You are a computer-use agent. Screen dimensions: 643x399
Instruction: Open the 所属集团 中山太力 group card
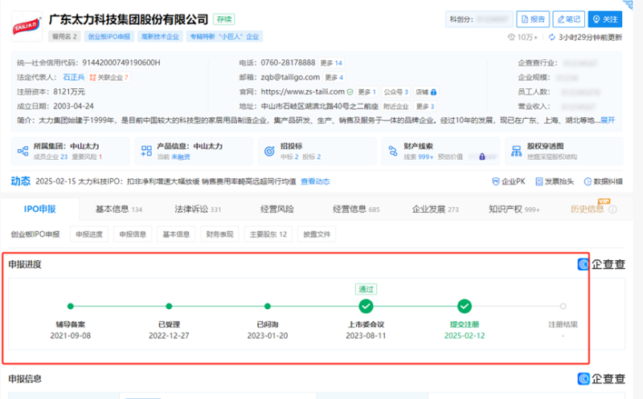coord(66,151)
